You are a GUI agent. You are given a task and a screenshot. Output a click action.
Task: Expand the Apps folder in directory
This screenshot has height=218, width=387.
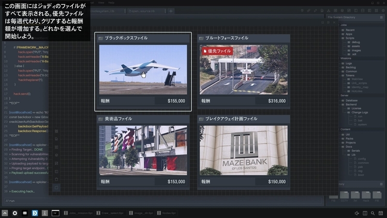point(347,34)
